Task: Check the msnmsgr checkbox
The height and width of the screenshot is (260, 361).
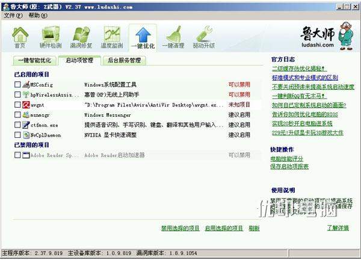Action: [17, 114]
